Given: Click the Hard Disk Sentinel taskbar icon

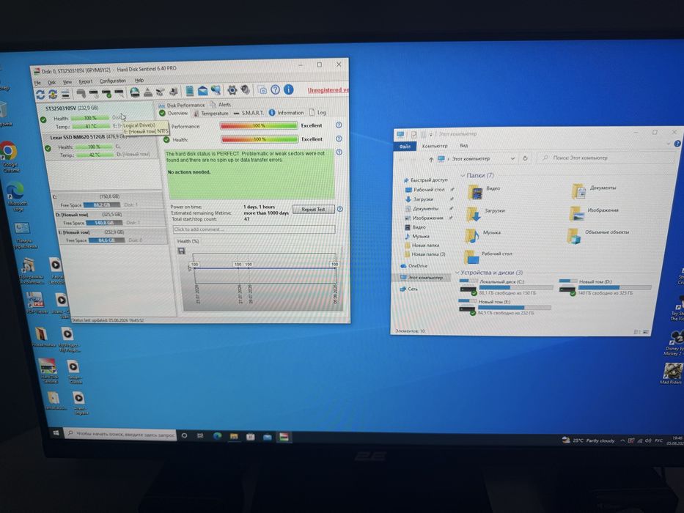Looking at the screenshot, I should click(284, 437).
